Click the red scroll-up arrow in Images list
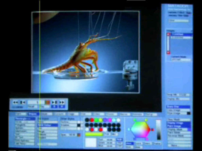This screenshot has height=151, width=202. [x=169, y=34]
